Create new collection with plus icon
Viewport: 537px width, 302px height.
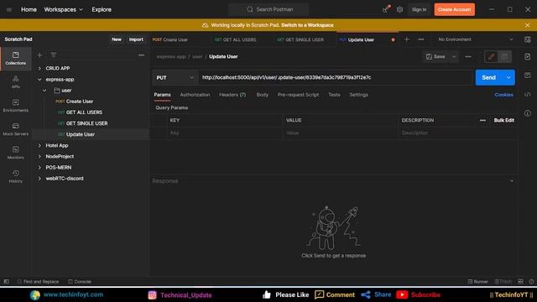(x=39, y=55)
